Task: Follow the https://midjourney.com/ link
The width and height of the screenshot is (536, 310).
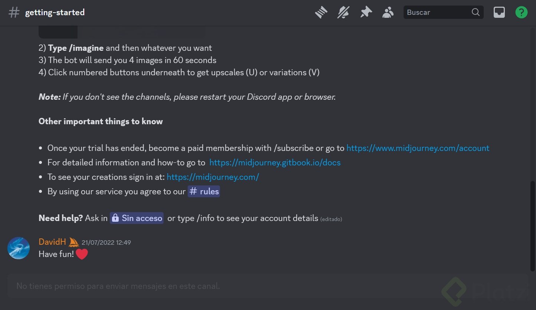Action: pyautogui.click(x=213, y=177)
